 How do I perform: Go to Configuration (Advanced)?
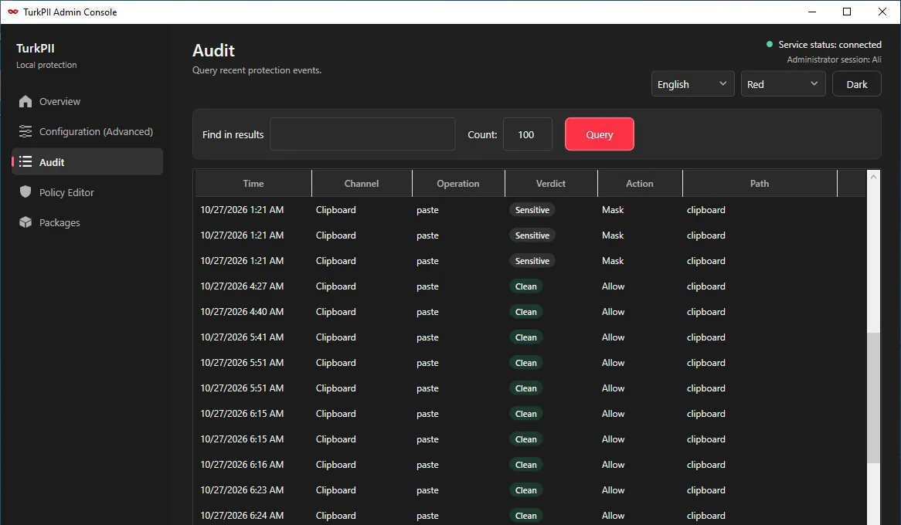87,131
